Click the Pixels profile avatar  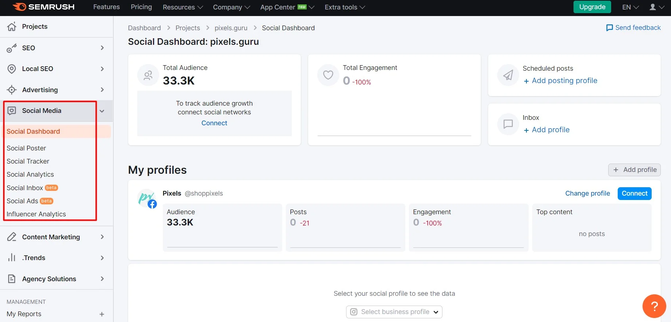[x=147, y=199]
